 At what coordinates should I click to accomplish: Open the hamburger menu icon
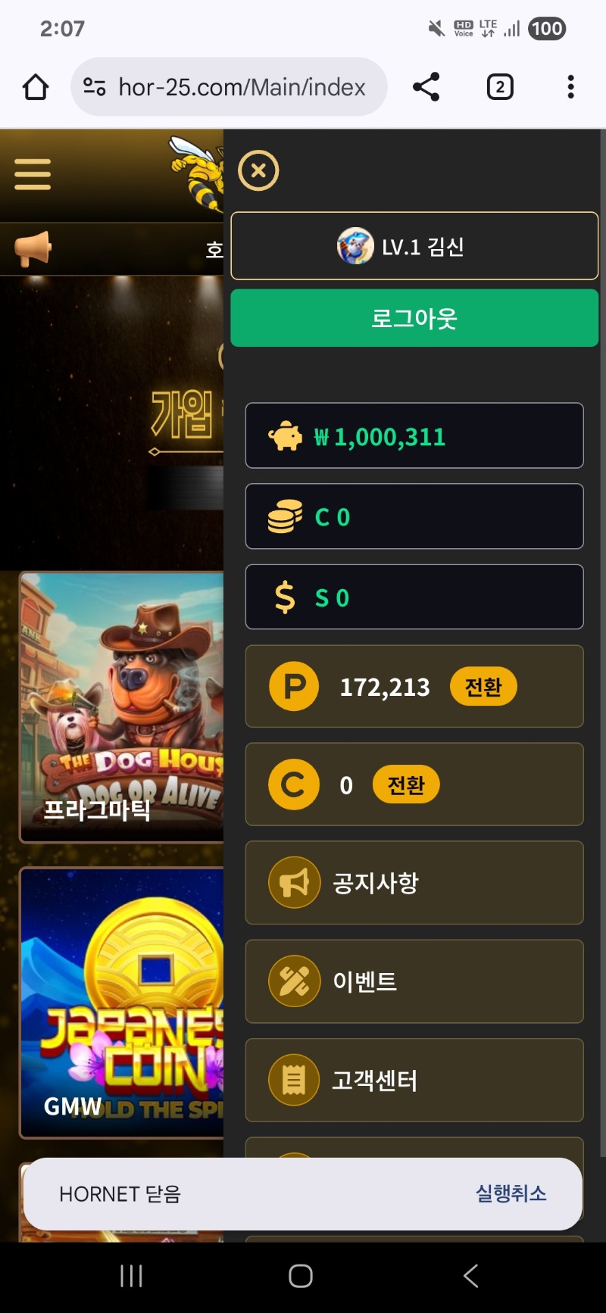[x=33, y=174]
